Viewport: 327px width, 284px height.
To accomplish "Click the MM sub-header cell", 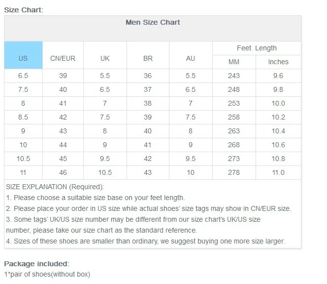I will click(234, 62).
